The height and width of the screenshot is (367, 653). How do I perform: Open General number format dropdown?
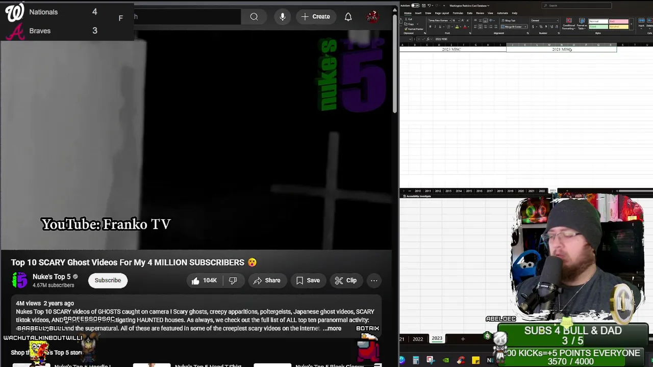pyautogui.click(x=557, y=20)
